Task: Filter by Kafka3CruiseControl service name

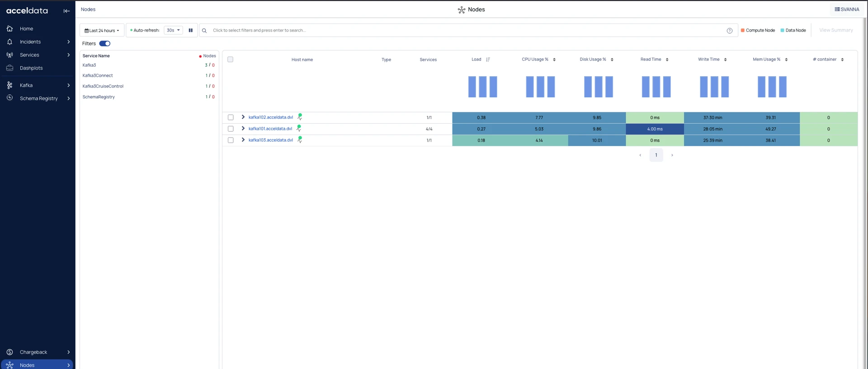Action: point(103,86)
